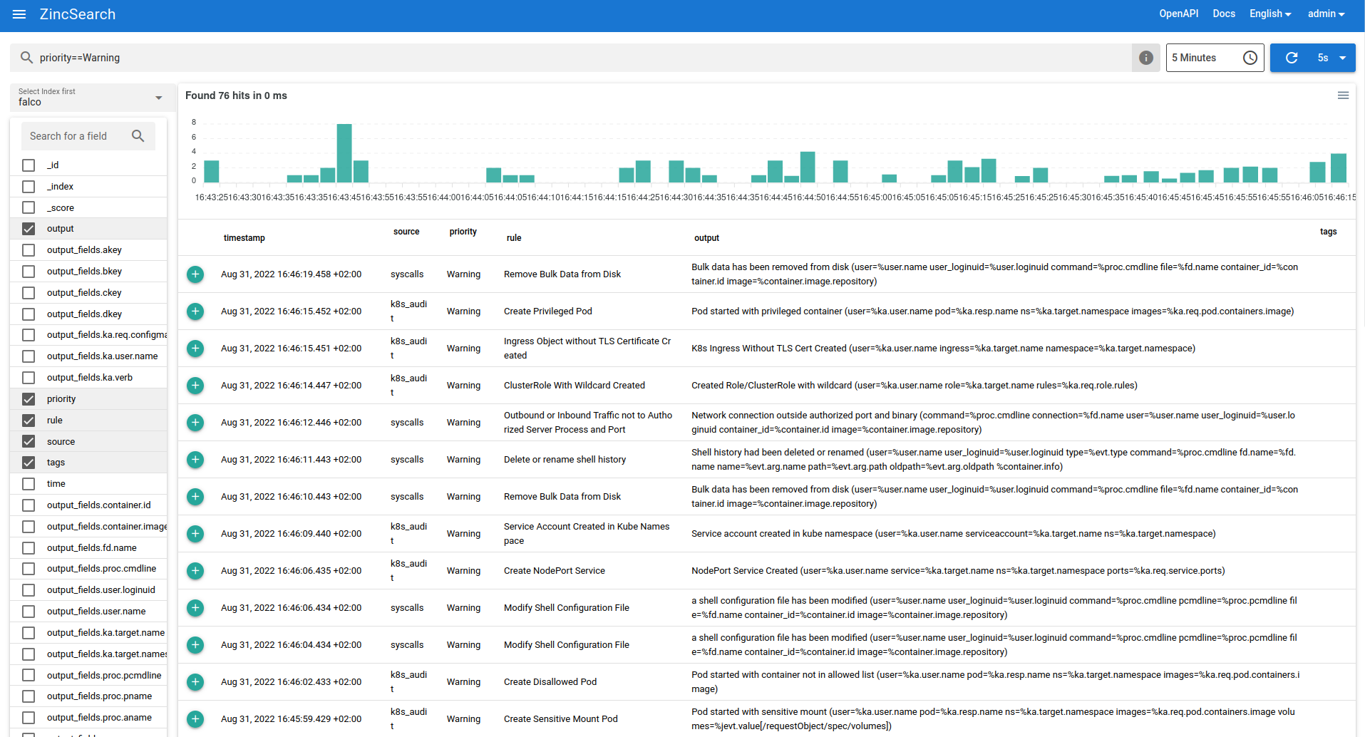Click the priority==Warning query input
Viewport: 1365px width, 737px height.
[x=570, y=58]
